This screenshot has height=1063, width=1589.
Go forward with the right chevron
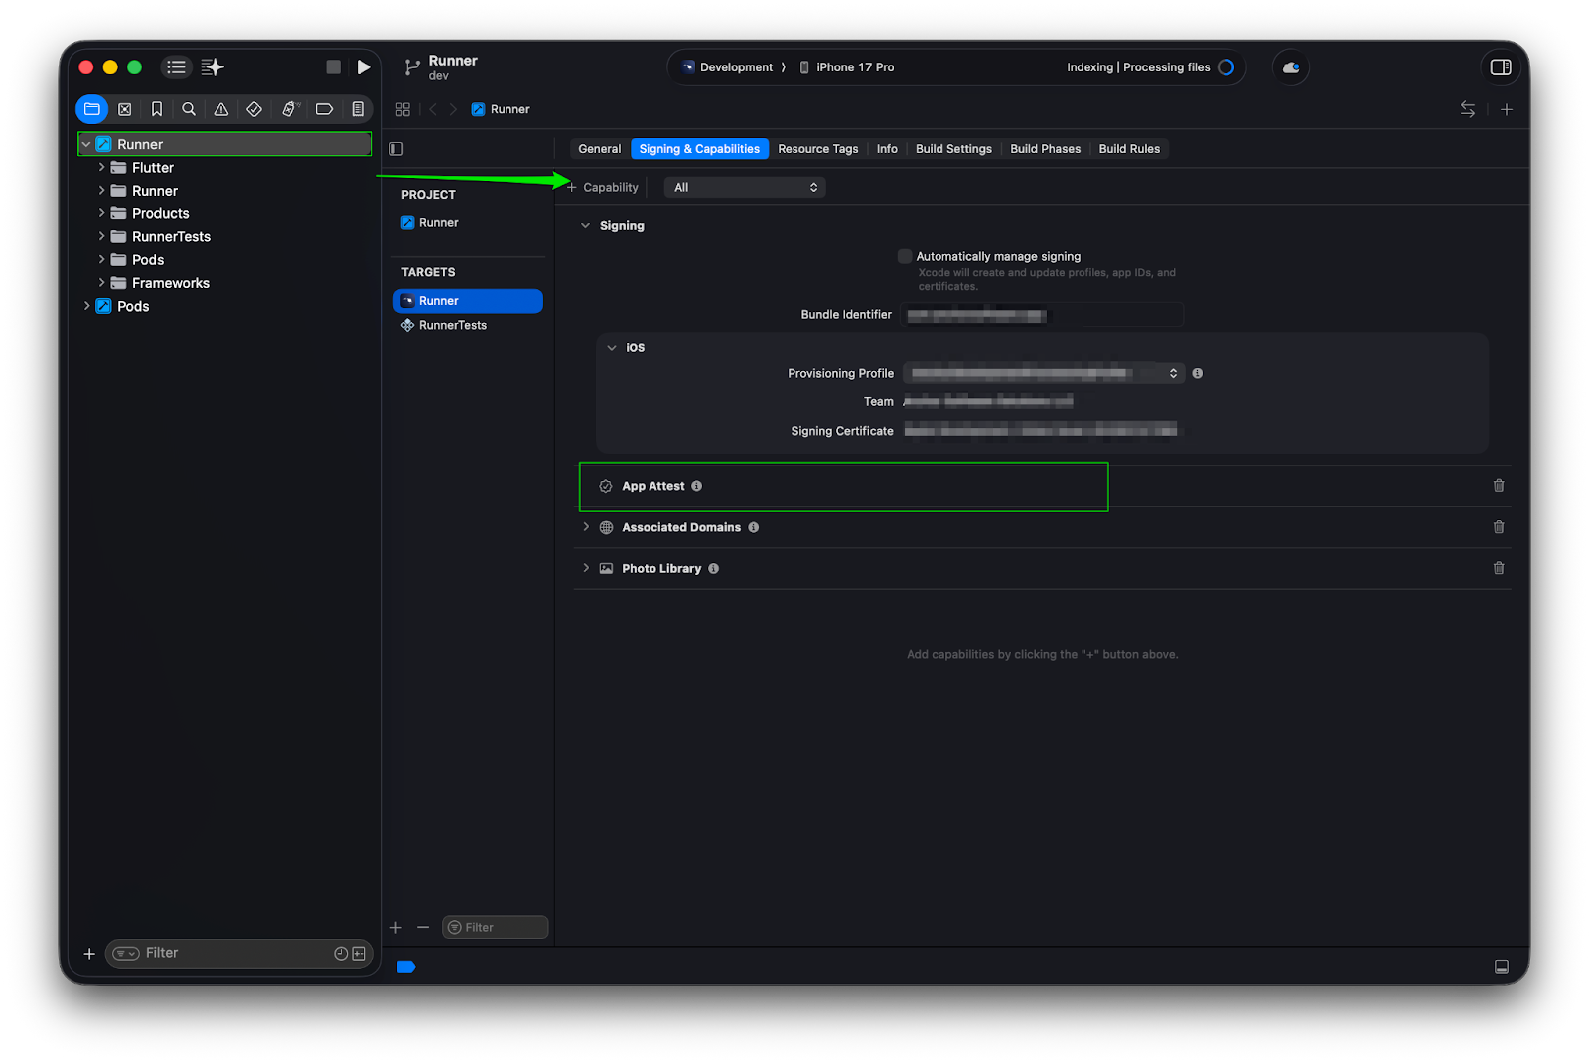pyautogui.click(x=453, y=109)
